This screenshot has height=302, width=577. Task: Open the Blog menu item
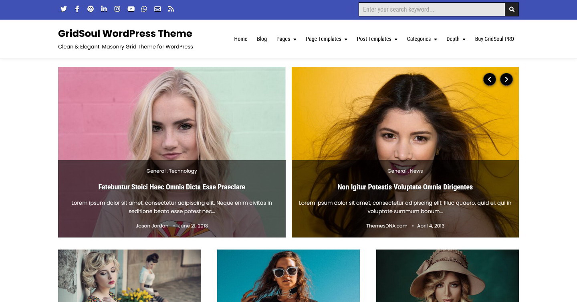262,39
